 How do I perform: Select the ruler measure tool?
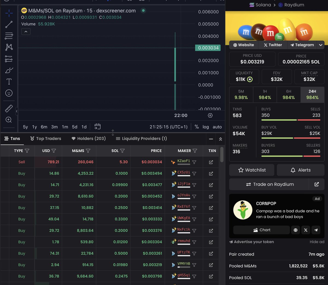click(x=9, y=108)
